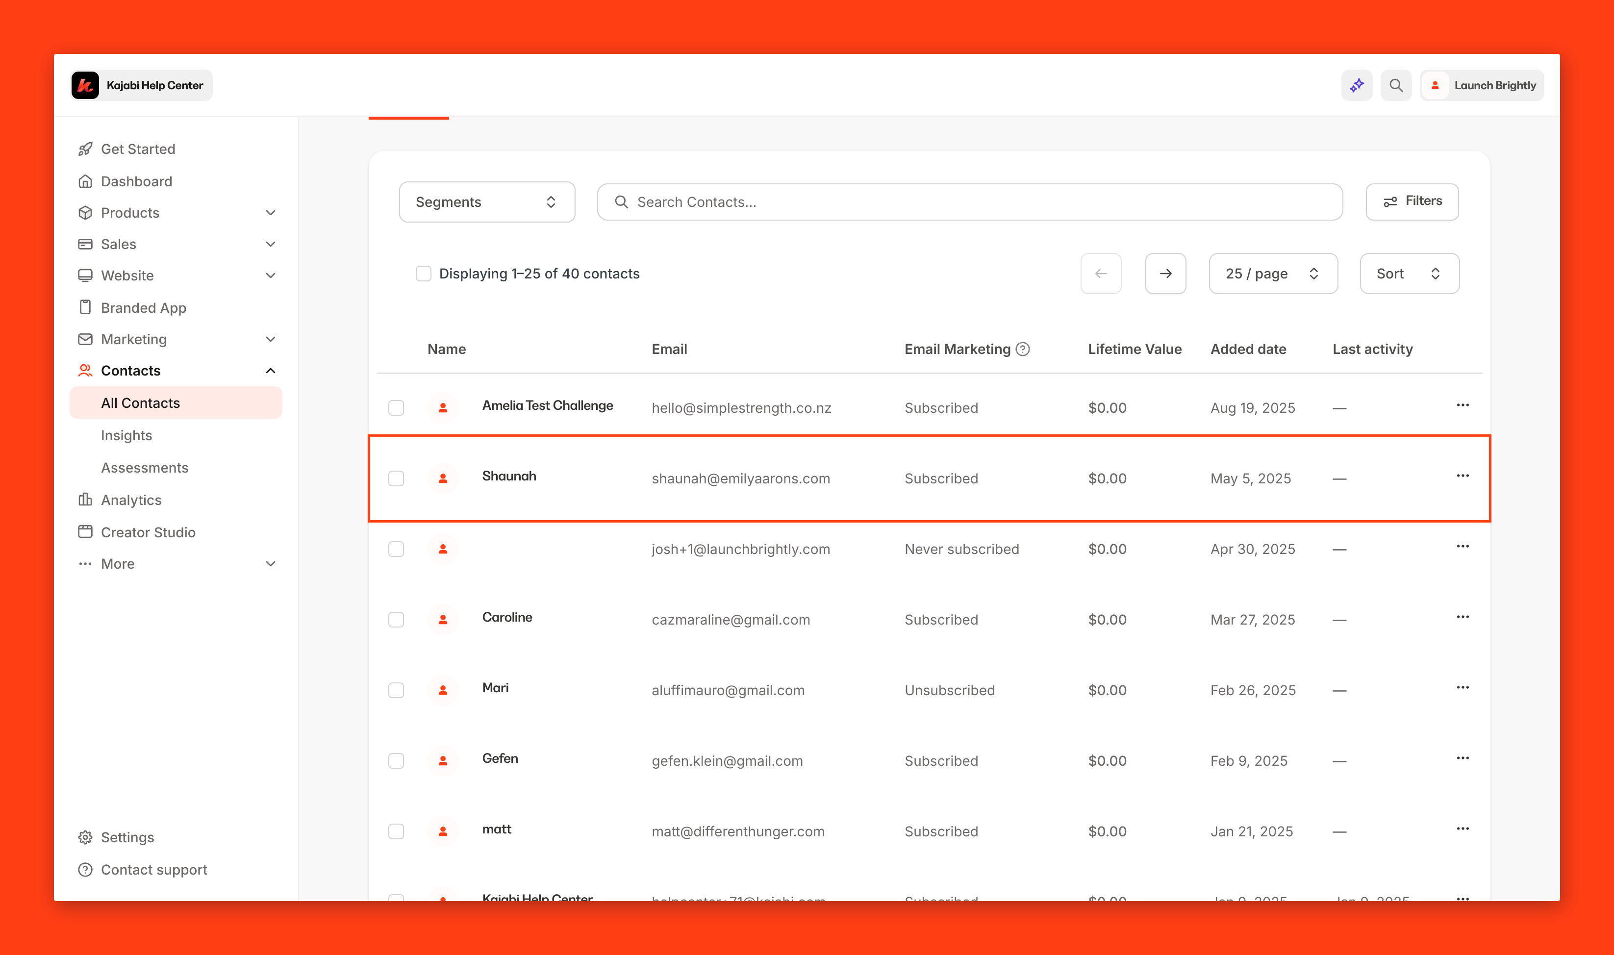This screenshot has height=955, width=1614.
Task: Open the Segments dropdown
Action: point(486,202)
